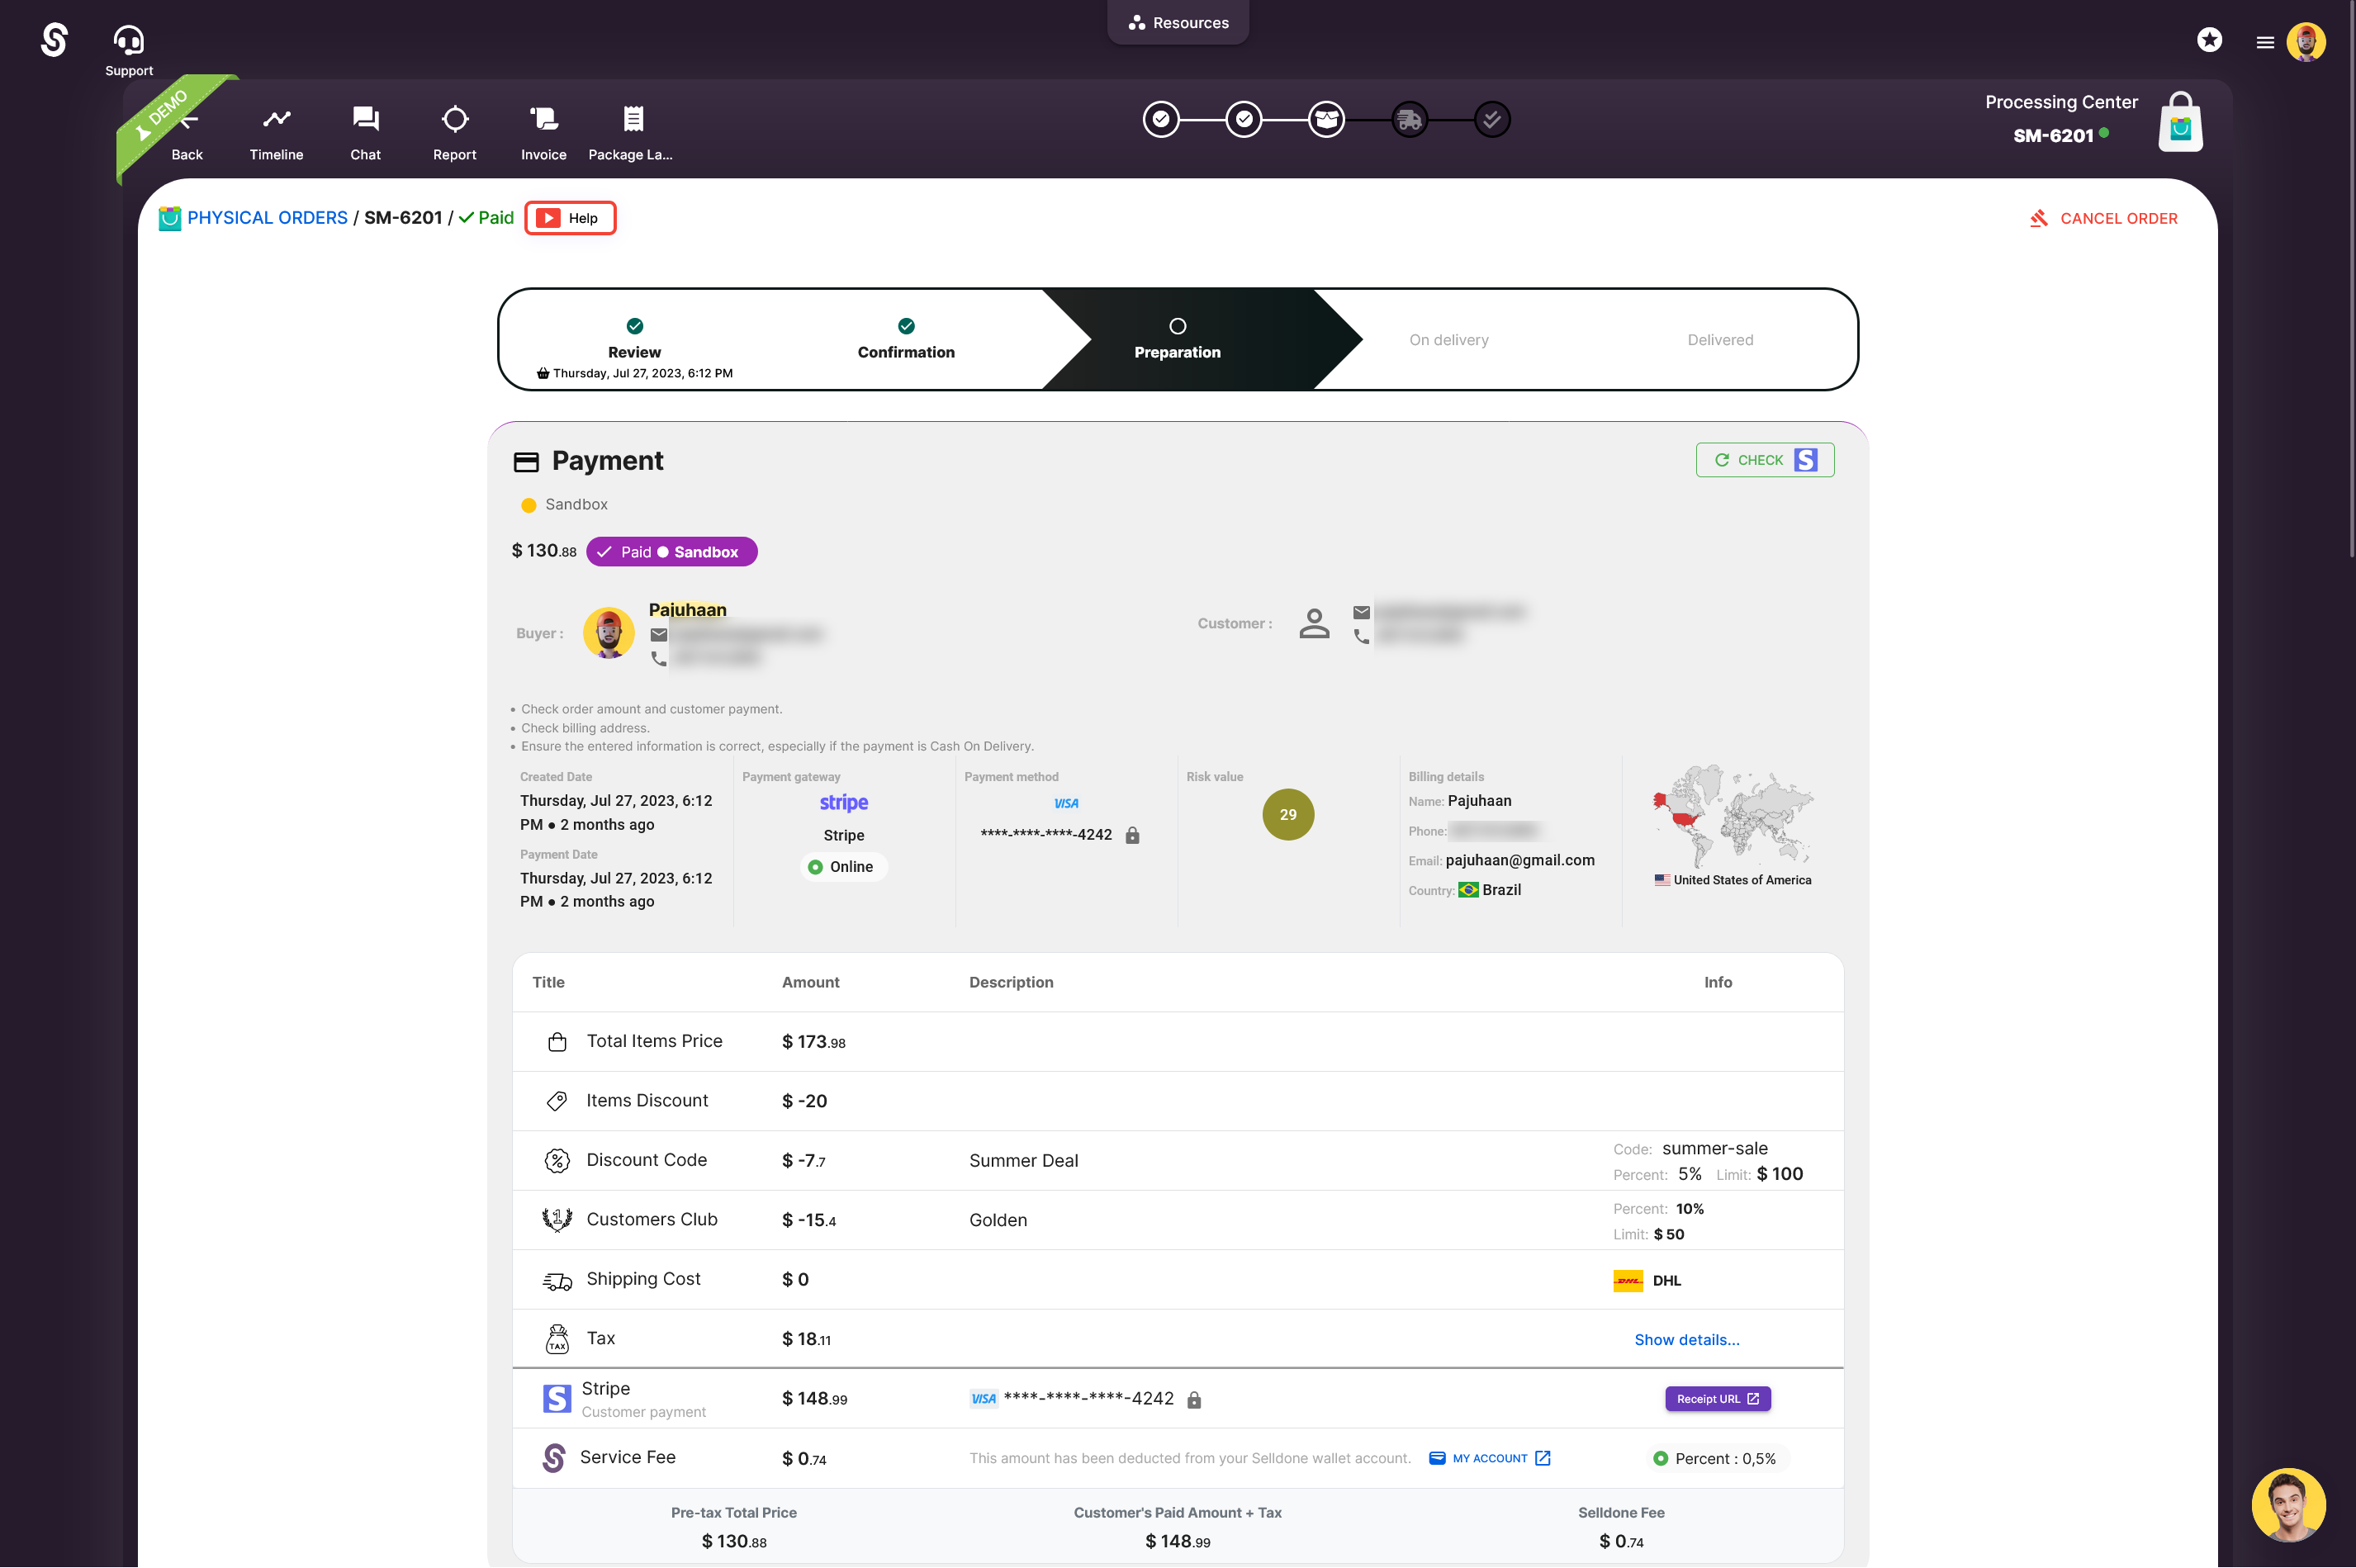Open the support assistant avatar bubble
This screenshot has width=2356, height=1568.
click(x=2288, y=1504)
